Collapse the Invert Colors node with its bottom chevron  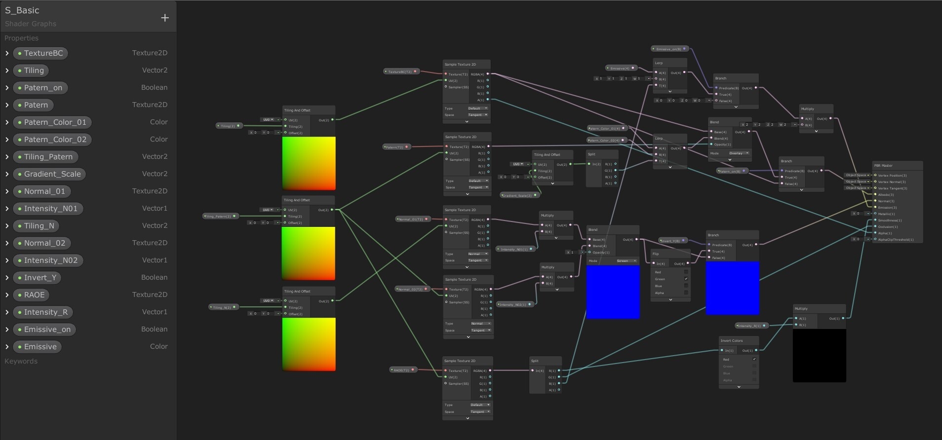pos(739,387)
